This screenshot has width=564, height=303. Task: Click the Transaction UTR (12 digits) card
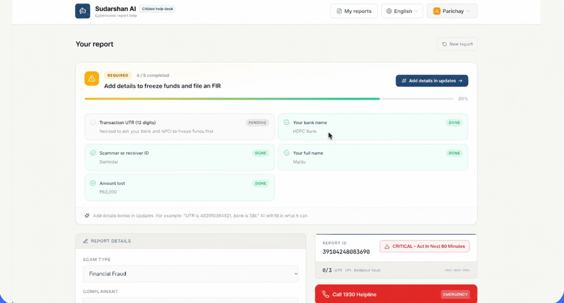click(180, 127)
